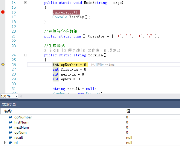This screenshot has height=146, width=180.
Task: Click the 名称 column header
Action: click(x=64, y=111)
